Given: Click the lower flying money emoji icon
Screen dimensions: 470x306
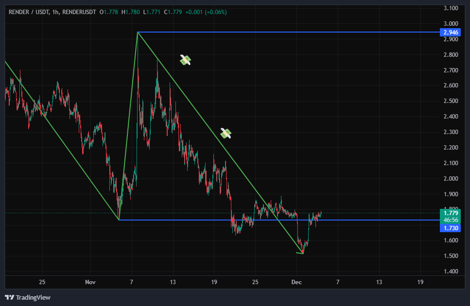Looking at the screenshot, I should [x=226, y=133].
